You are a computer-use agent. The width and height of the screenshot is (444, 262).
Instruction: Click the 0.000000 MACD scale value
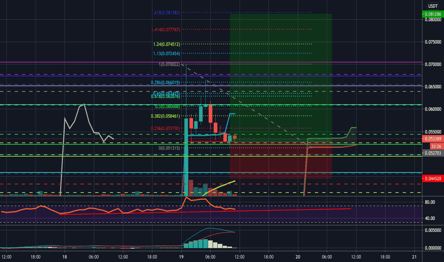(433, 248)
